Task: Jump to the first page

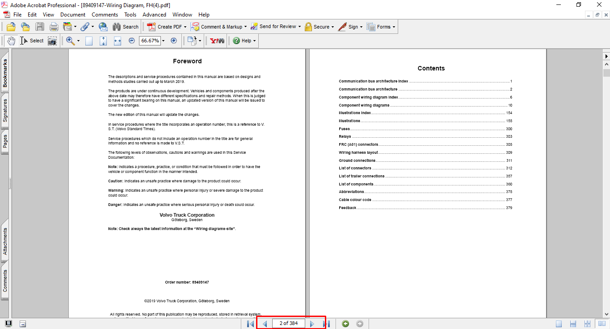Action: [250, 324]
